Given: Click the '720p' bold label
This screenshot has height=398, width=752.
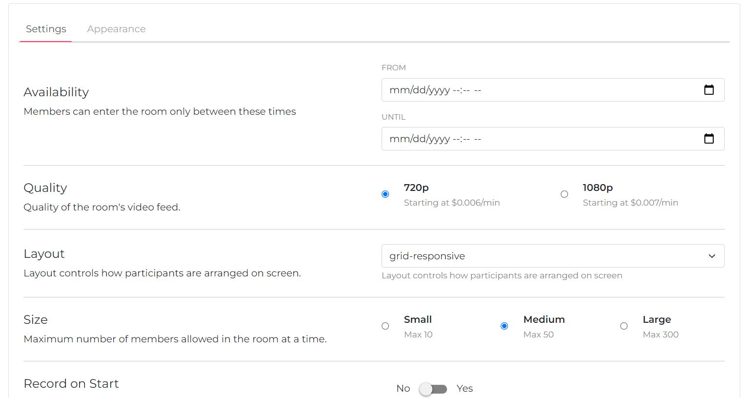Looking at the screenshot, I should [x=416, y=188].
